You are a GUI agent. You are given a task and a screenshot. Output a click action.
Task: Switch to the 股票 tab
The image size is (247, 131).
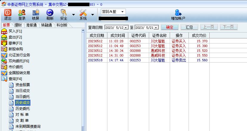coord(7,25)
